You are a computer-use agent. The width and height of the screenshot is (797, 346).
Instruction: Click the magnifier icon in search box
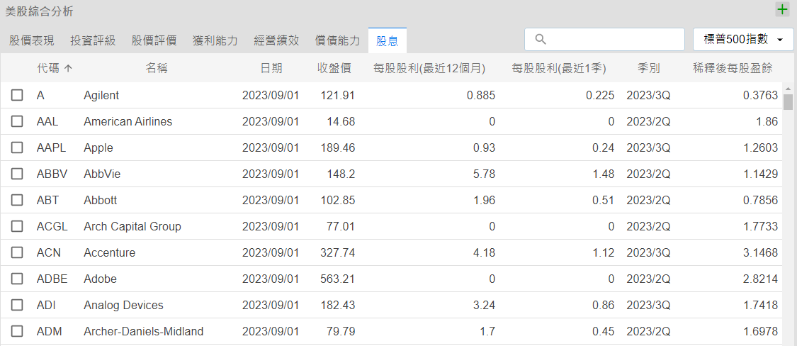pos(541,40)
